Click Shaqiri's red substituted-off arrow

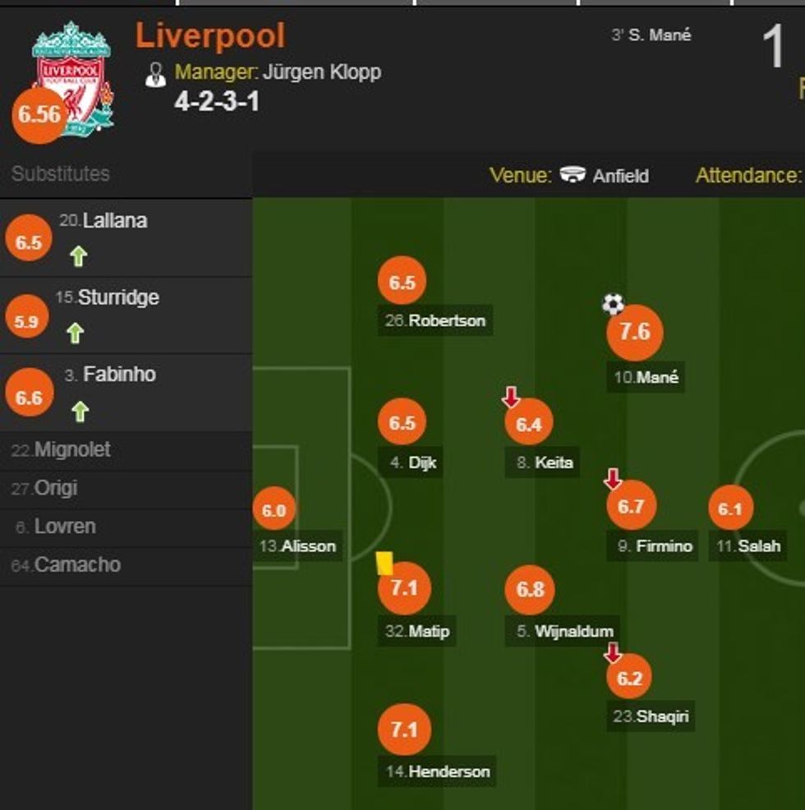coord(613,653)
